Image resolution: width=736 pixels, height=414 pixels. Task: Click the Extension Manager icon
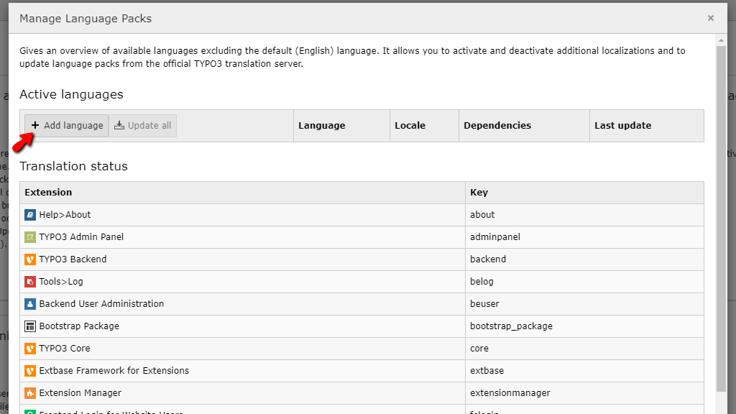click(30, 393)
